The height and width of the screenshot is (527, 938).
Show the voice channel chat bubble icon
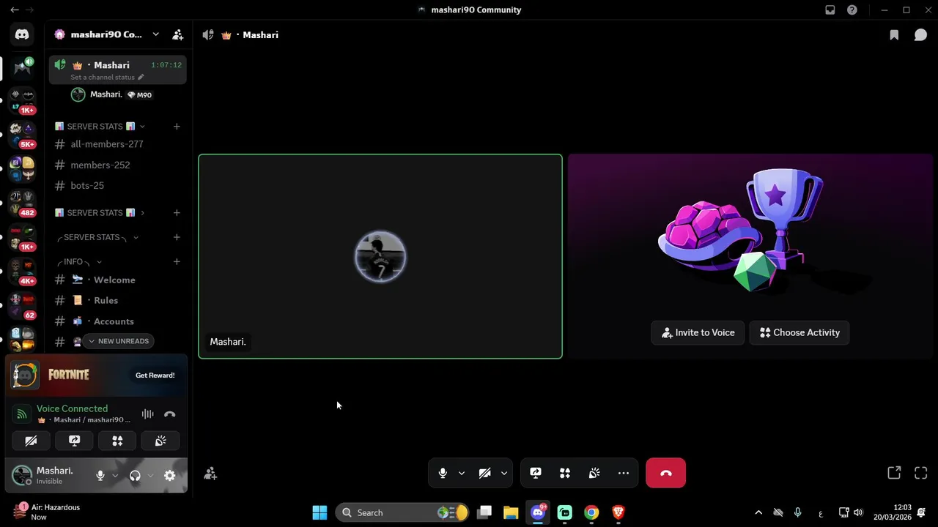pyautogui.click(x=920, y=35)
